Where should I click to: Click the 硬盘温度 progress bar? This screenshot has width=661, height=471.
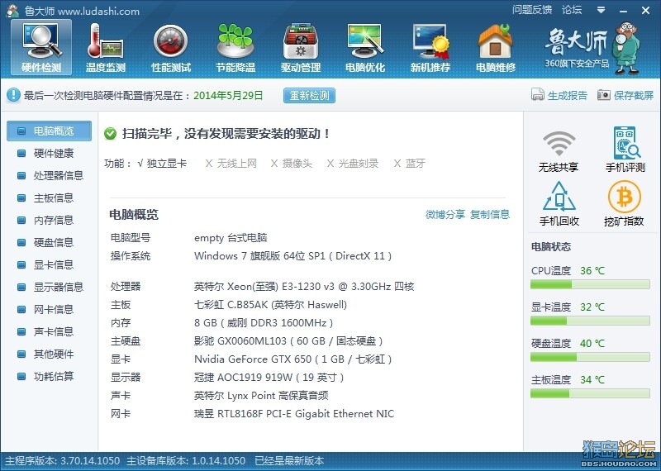590,357
